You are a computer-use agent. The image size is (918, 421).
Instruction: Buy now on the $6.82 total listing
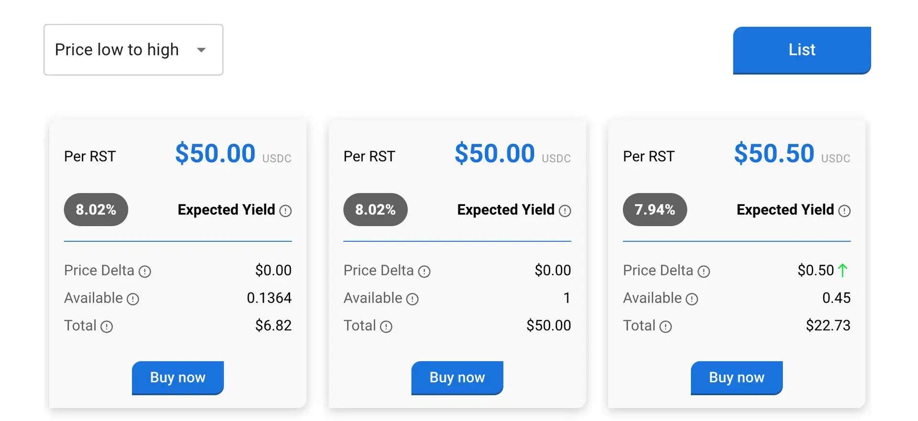tap(177, 378)
